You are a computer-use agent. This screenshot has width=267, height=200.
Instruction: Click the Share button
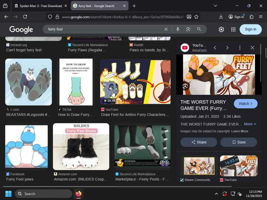tap(199, 142)
